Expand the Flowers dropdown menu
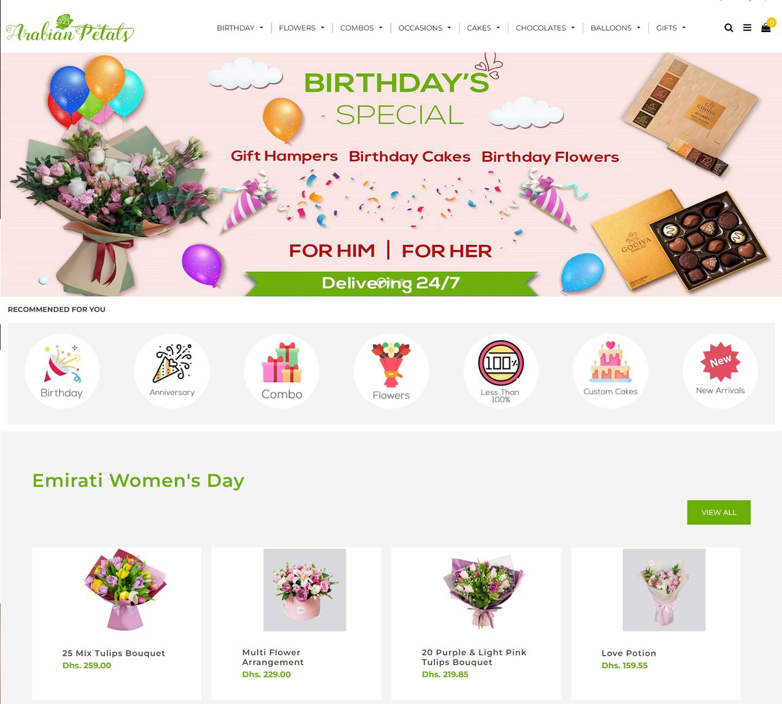The image size is (782, 704). point(301,28)
